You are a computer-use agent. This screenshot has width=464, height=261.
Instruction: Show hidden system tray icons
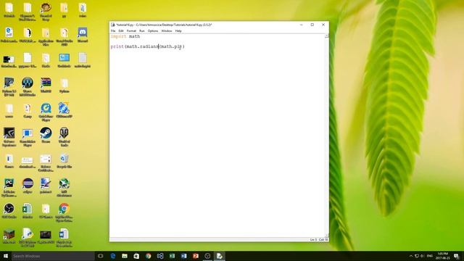pyautogui.click(x=411, y=256)
